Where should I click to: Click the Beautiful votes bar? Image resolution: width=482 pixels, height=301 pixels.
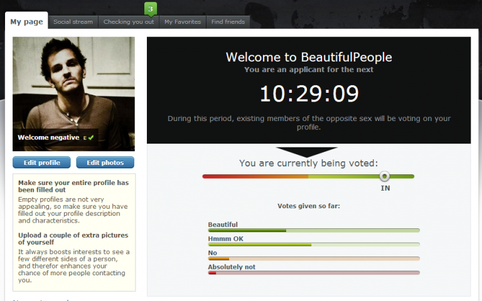313,231
